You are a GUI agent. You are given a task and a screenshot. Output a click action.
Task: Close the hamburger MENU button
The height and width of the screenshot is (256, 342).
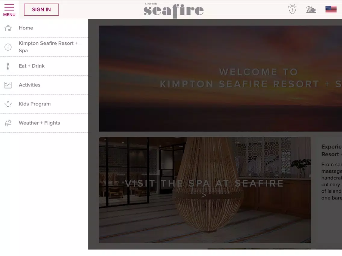point(9,10)
